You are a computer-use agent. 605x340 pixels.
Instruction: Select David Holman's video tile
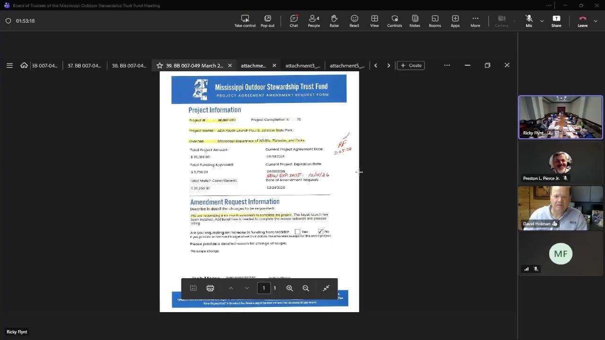click(561, 208)
